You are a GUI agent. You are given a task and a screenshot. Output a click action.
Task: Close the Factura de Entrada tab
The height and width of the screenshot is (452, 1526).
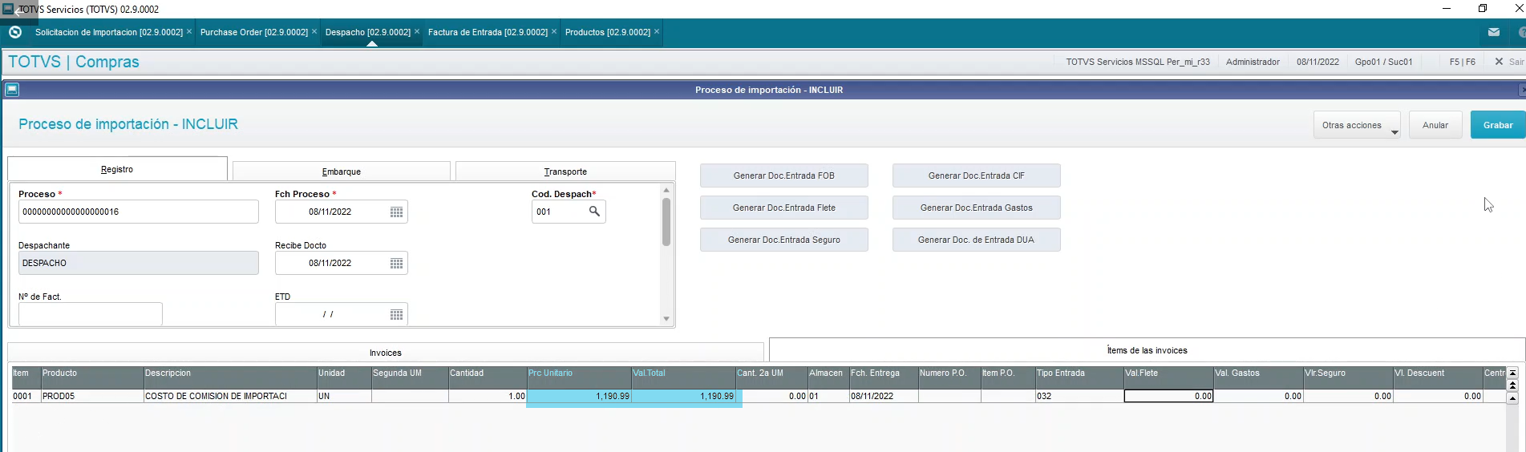coord(554,31)
